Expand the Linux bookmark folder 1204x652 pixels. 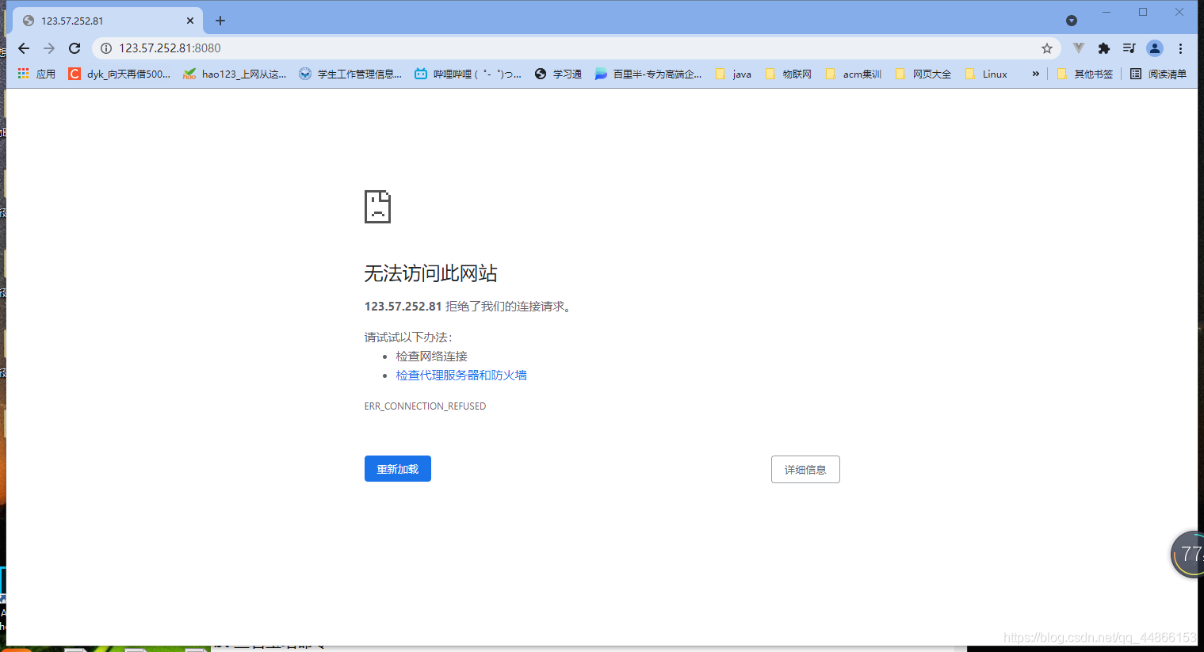(986, 74)
